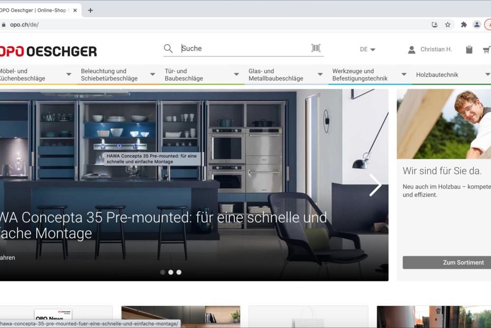This screenshot has height=328, width=491.
Task: Open the clipboard list icon
Action: pyautogui.click(x=469, y=50)
